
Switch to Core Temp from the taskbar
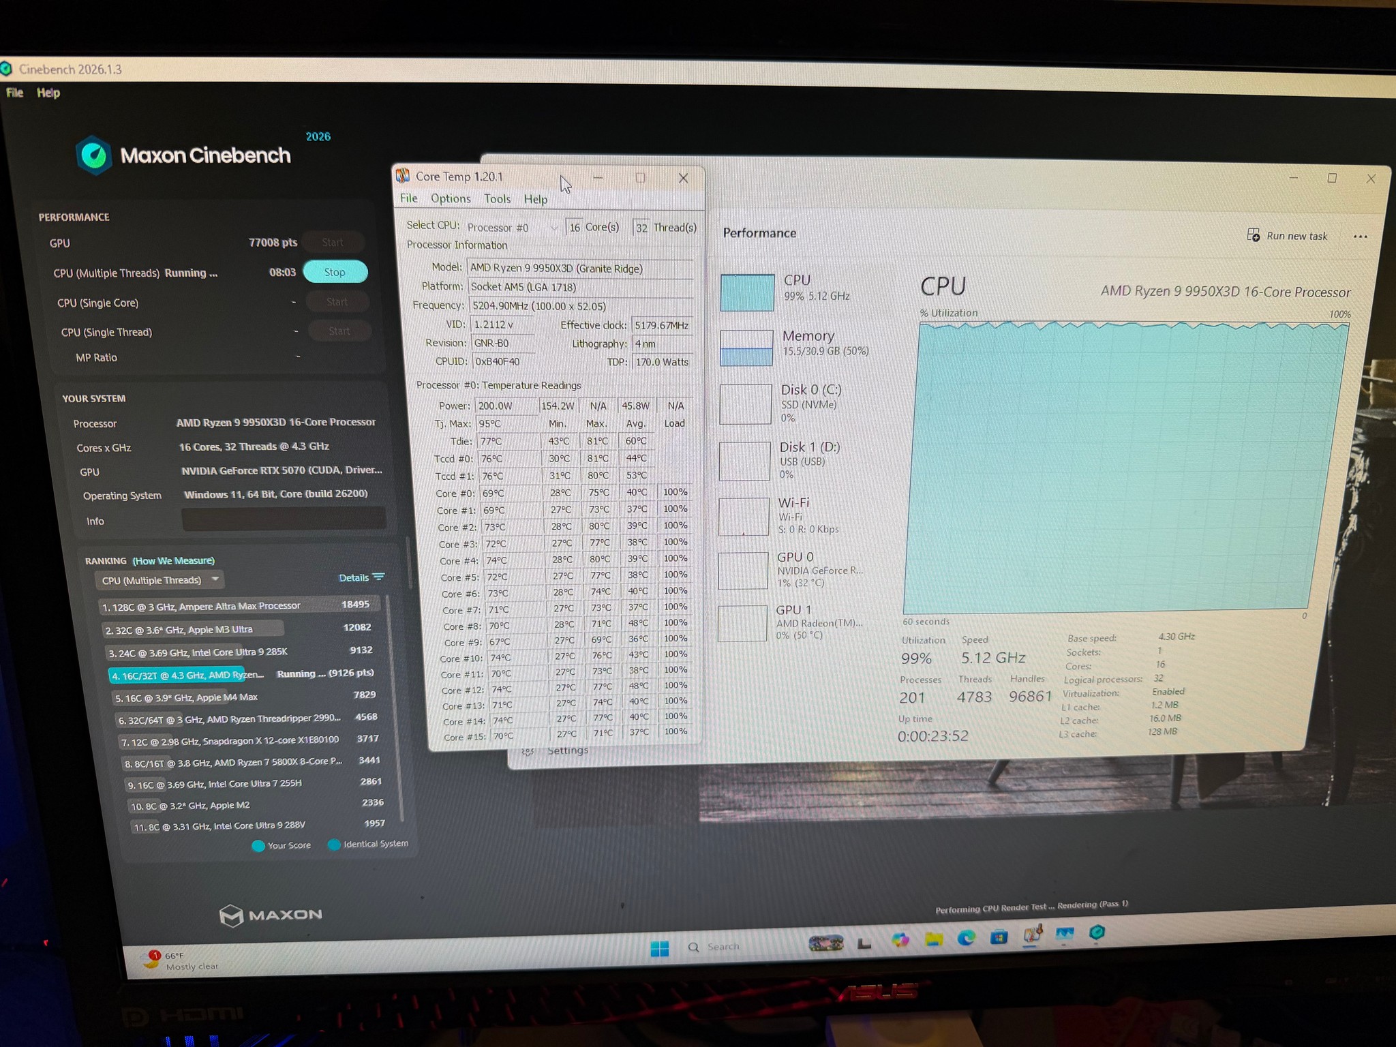pyautogui.click(x=1032, y=935)
